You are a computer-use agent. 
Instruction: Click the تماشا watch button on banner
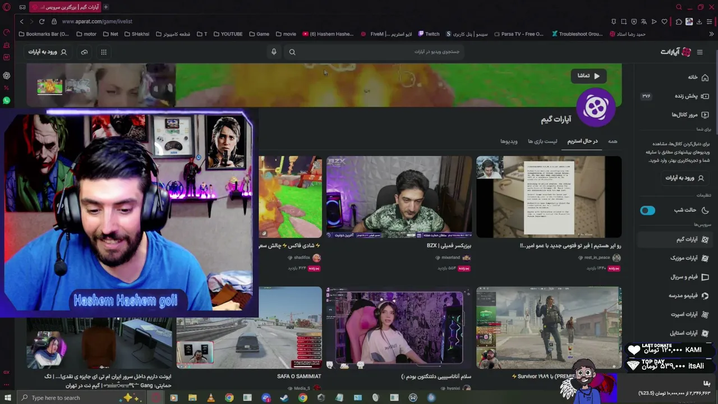[588, 76]
